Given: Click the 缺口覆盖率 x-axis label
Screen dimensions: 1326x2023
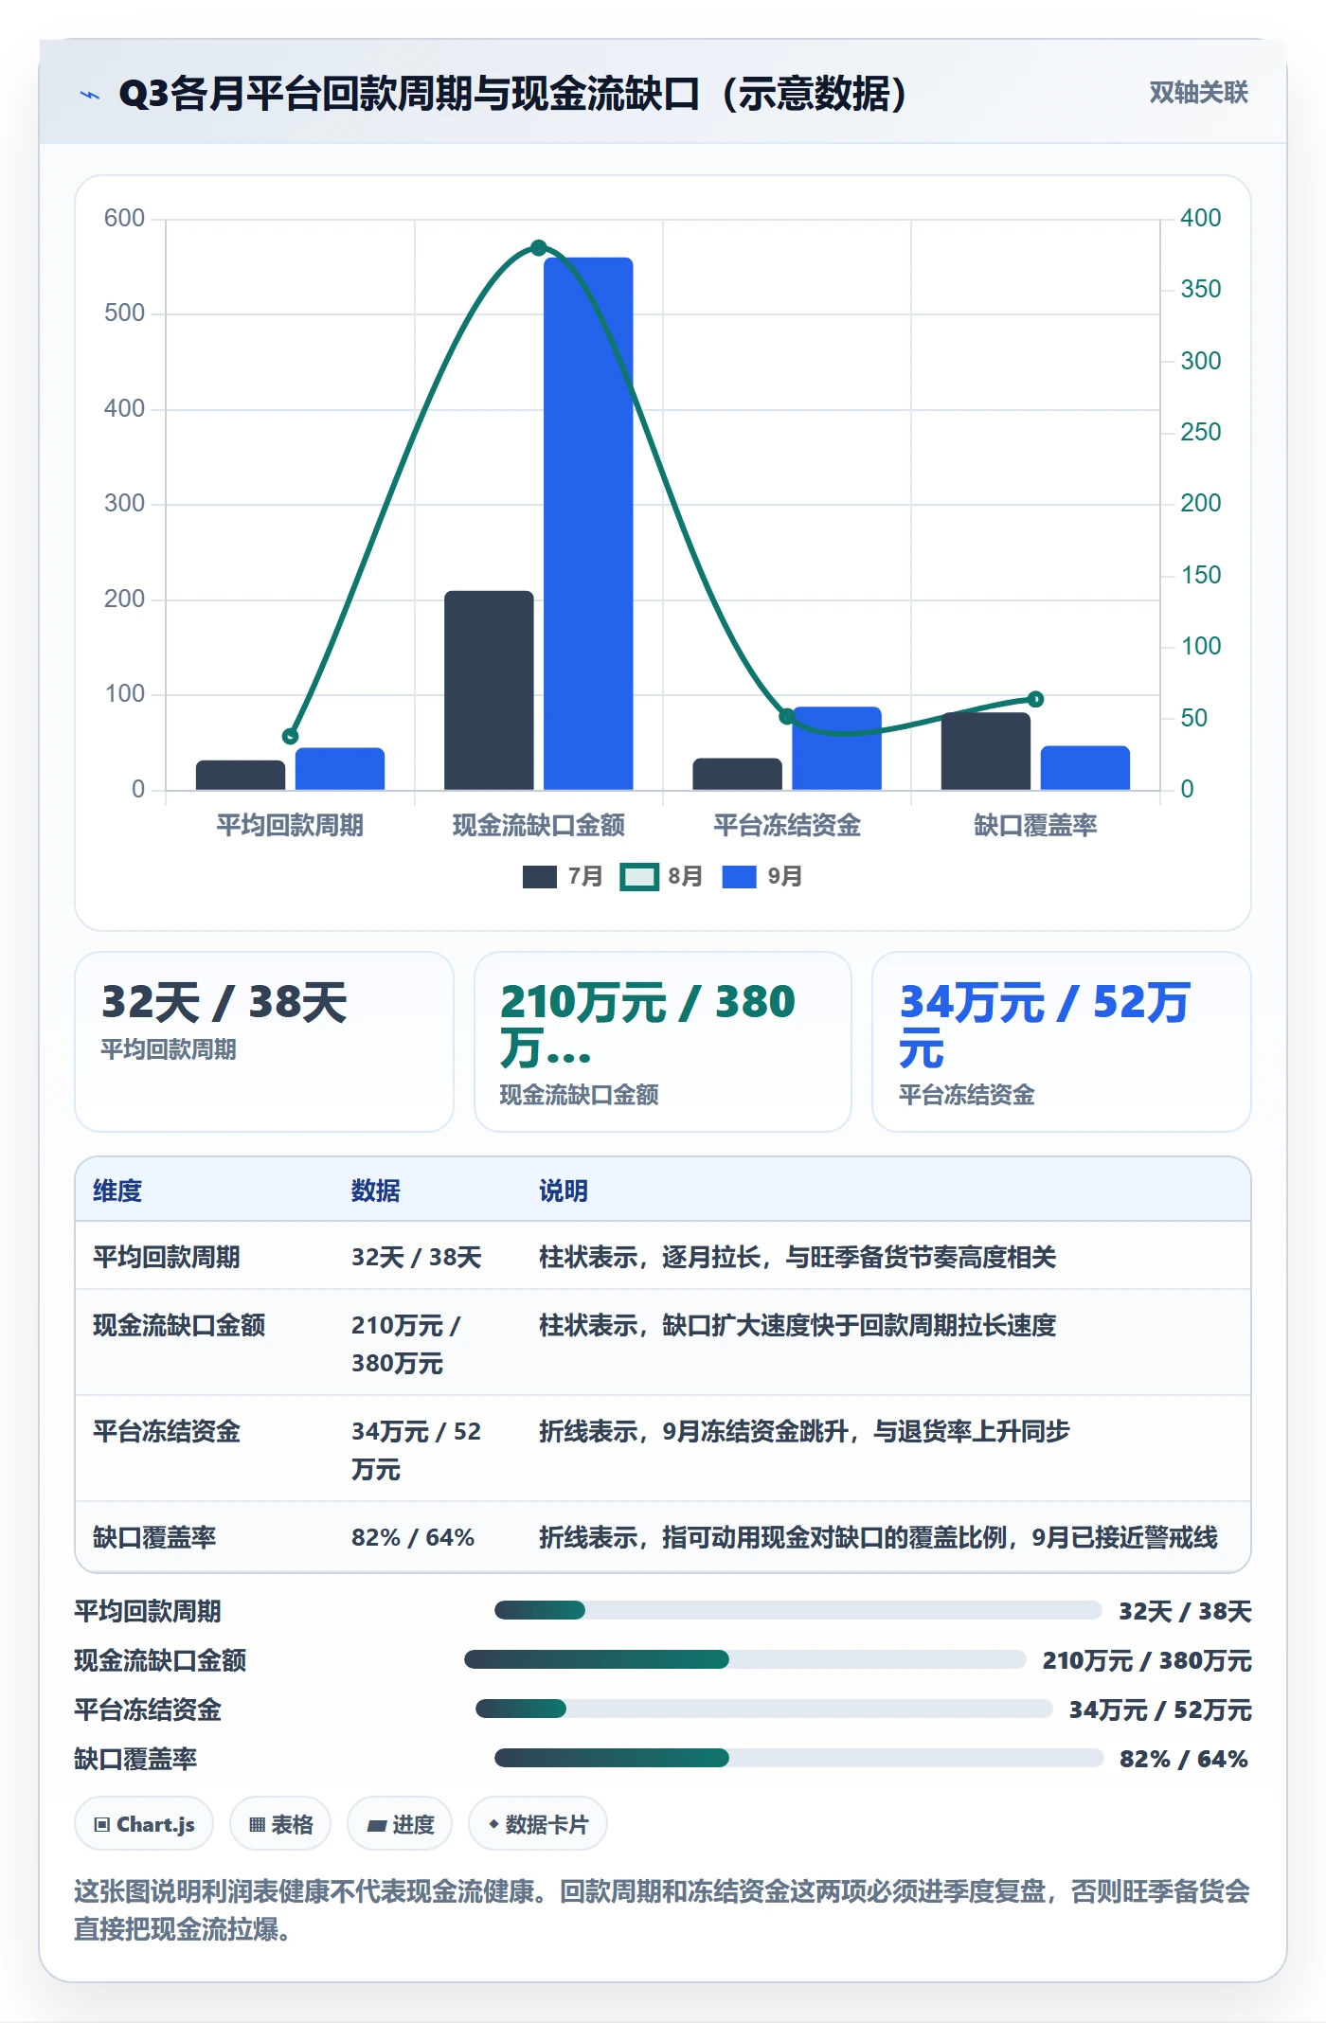Looking at the screenshot, I should click(1035, 825).
